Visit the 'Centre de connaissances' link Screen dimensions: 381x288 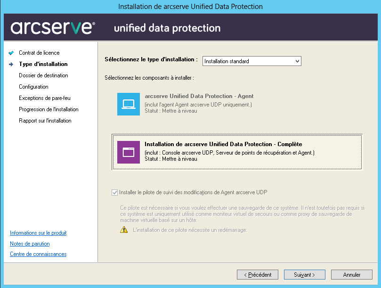click(x=38, y=254)
